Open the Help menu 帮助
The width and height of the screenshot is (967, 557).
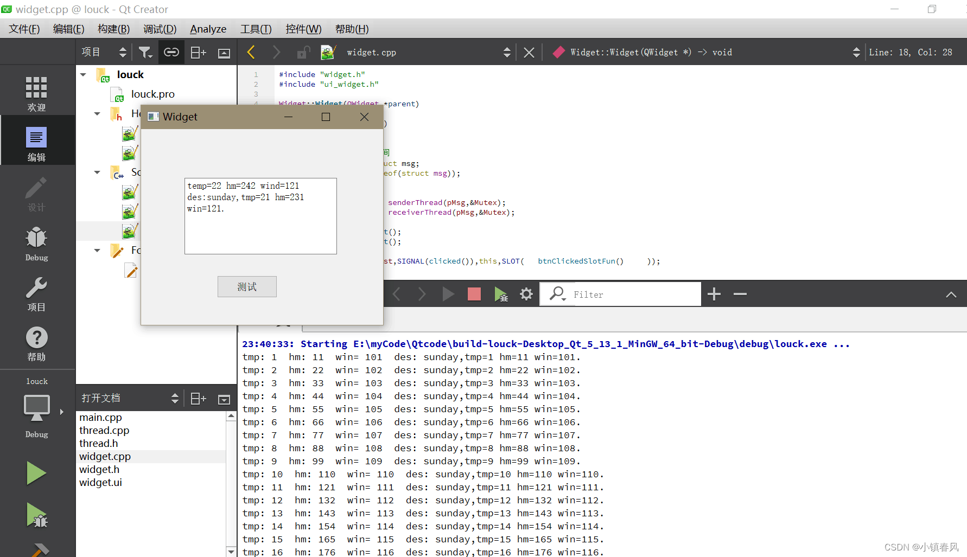[x=352, y=29]
